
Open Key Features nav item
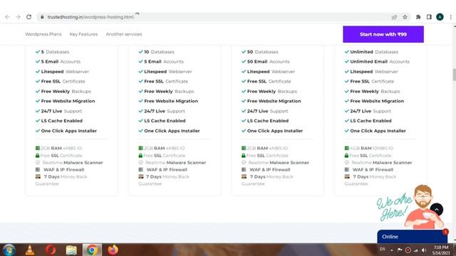[84, 34]
